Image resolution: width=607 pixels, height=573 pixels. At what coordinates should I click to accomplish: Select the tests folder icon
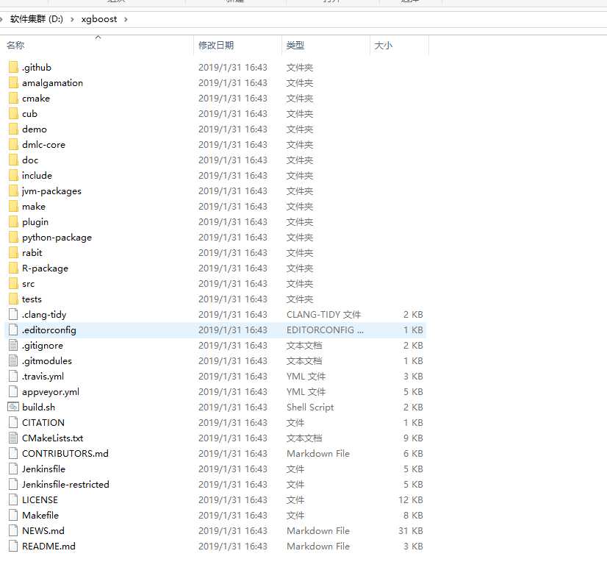point(13,299)
